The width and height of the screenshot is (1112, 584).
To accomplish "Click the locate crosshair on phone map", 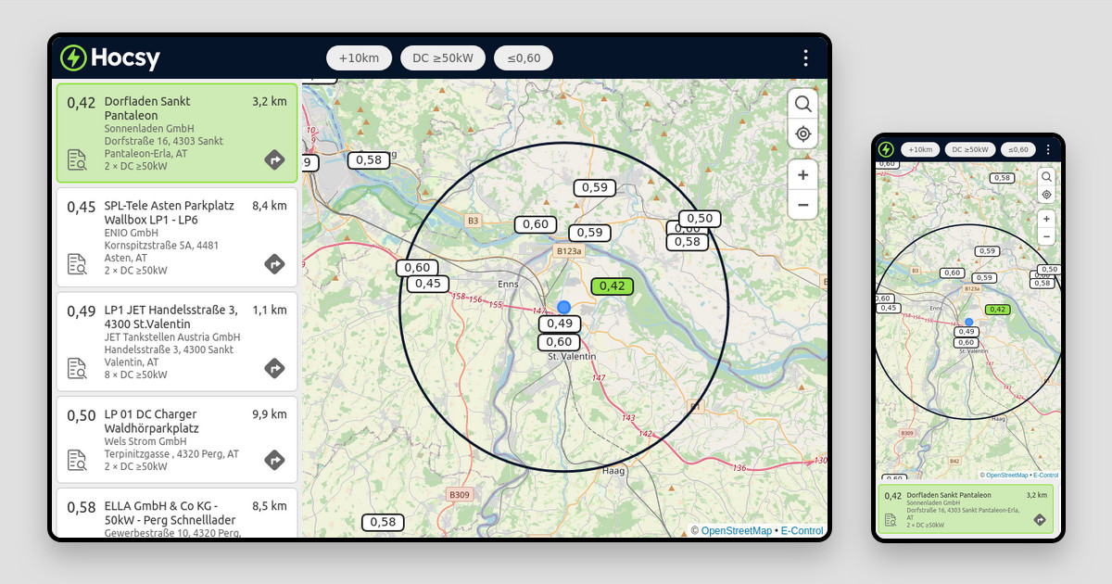I will point(1046,194).
